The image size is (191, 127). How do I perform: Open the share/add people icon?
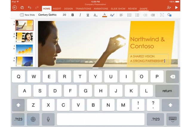(x=169, y=7)
